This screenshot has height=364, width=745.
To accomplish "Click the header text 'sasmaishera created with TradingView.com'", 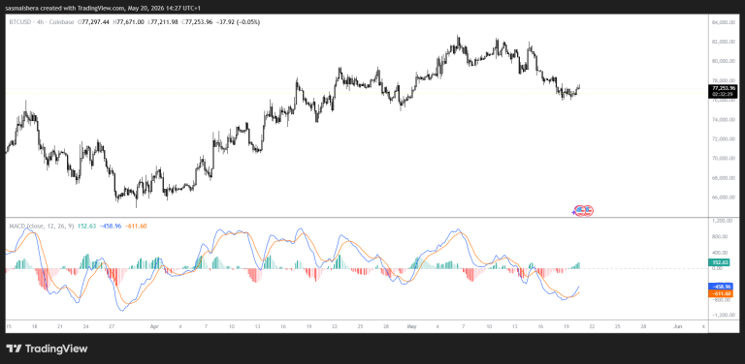I will tap(64, 7).
